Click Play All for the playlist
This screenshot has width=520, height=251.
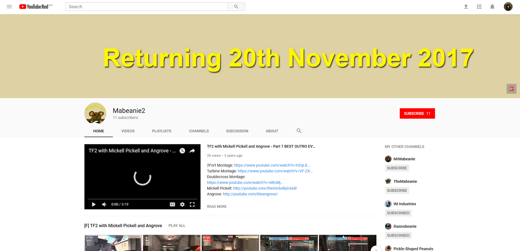[x=177, y=226]
